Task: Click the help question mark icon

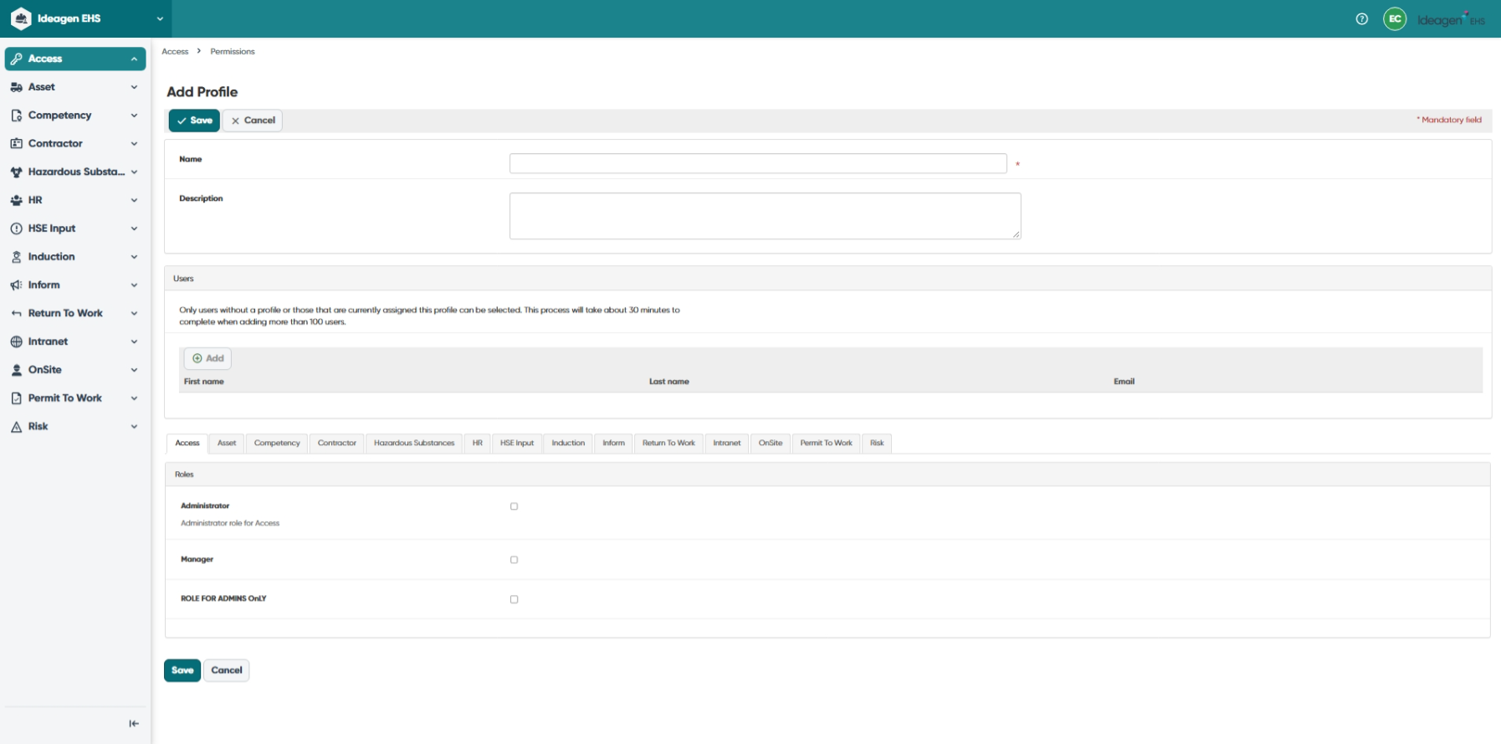Action: coord(1362,18)
